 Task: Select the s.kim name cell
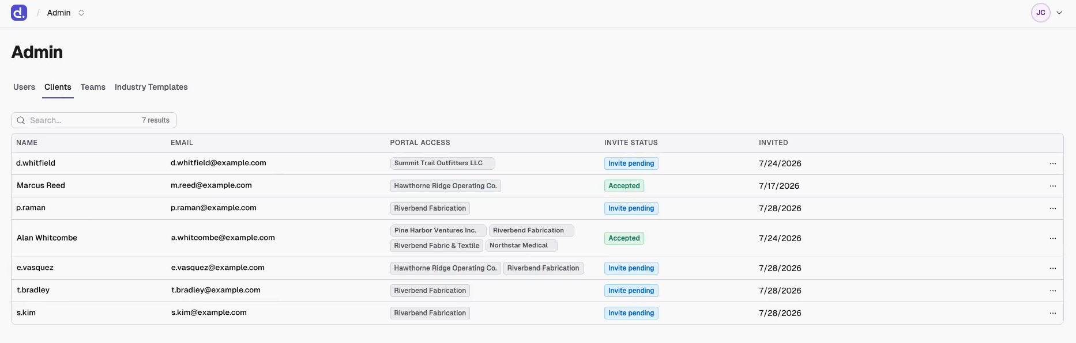point(26,312)
